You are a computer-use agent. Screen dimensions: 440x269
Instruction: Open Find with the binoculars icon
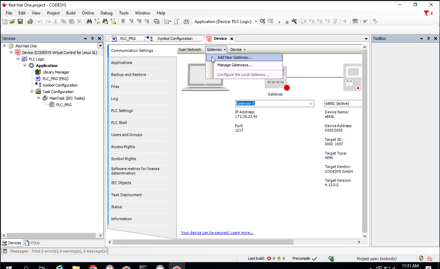pyautogui.click(x=89, y=21)
